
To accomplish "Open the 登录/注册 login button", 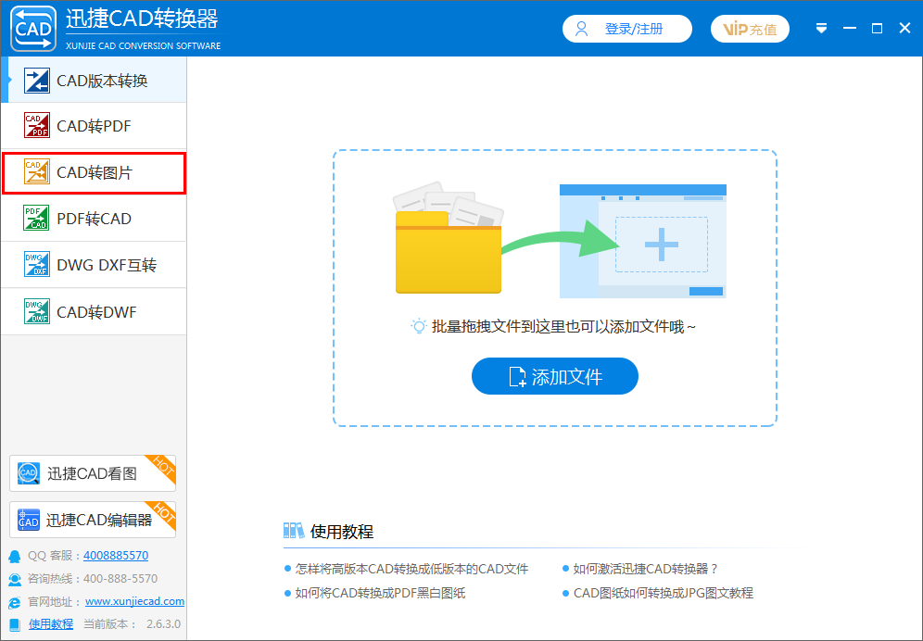I will pos(627,29).
